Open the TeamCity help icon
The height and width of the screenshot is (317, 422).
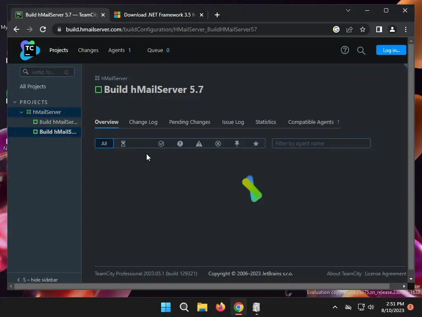click(345, 50)
